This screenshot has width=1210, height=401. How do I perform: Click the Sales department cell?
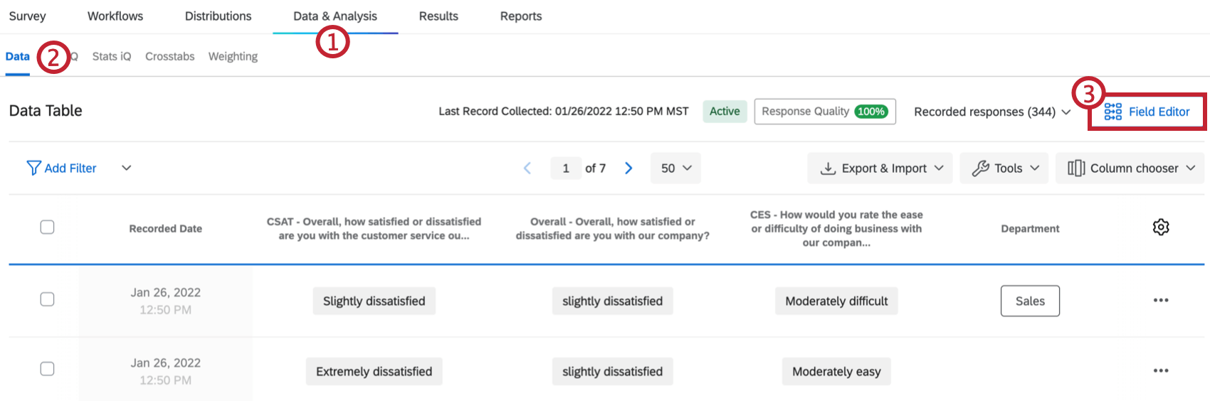tap(1029, 301)
